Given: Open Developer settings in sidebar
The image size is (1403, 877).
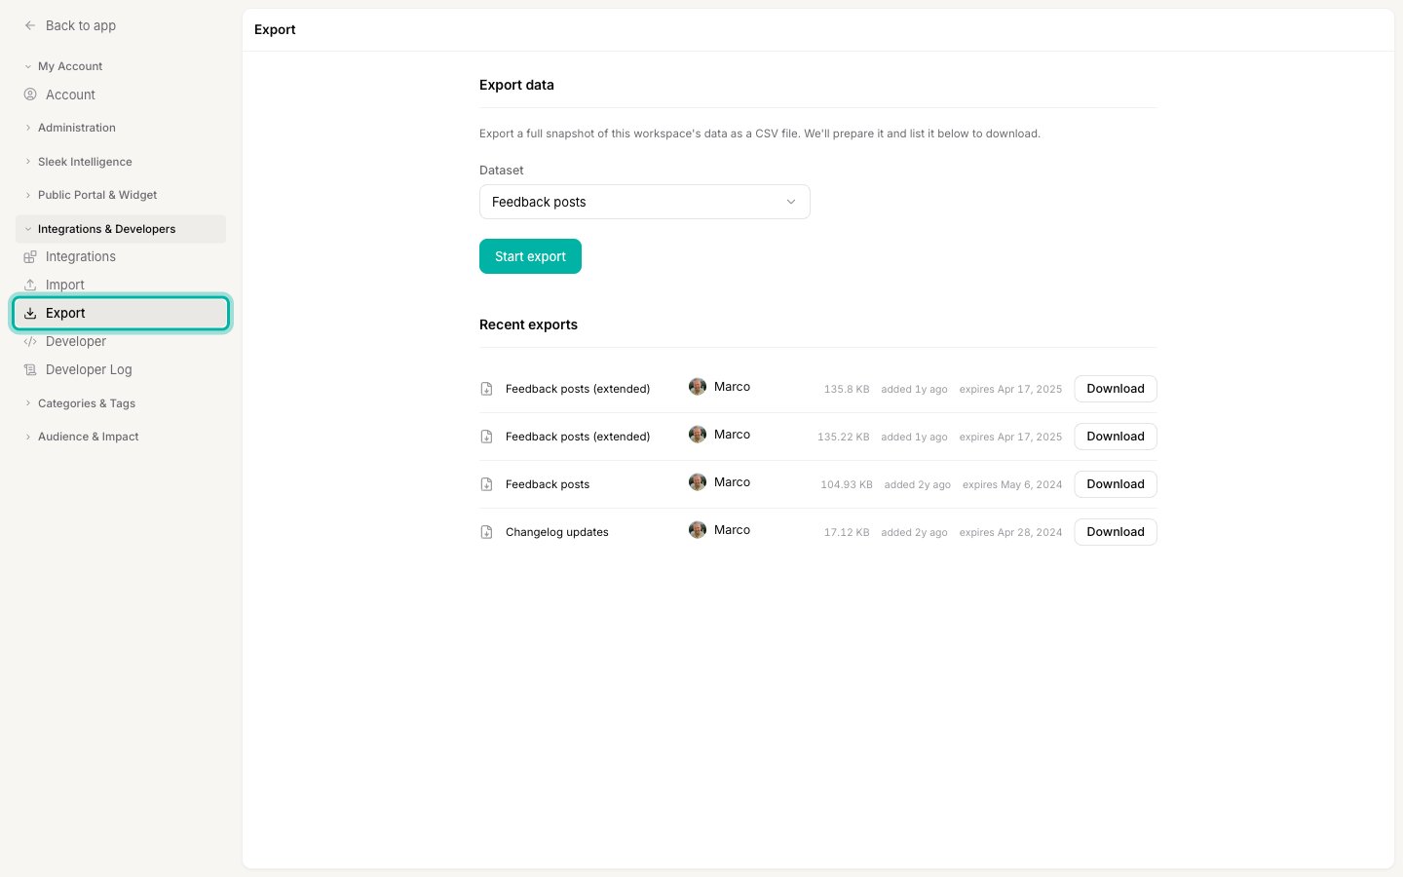Looking at the screenshot, I should coord(121,341).
